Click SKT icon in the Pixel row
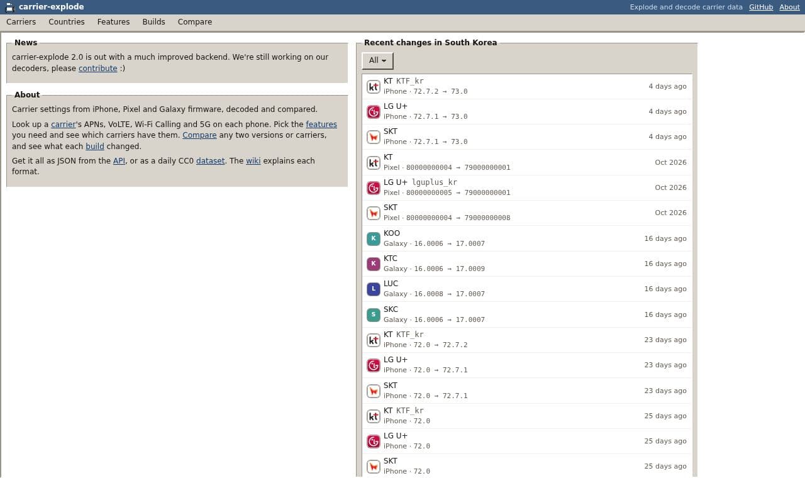The height and width of the screenshot is (478, 805). pyautogui.click(x=374, y=213)
